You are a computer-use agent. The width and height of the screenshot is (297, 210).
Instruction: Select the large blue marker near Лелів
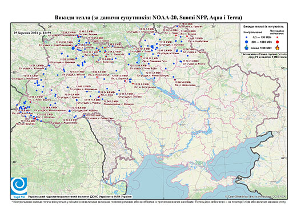coord(152,47)
